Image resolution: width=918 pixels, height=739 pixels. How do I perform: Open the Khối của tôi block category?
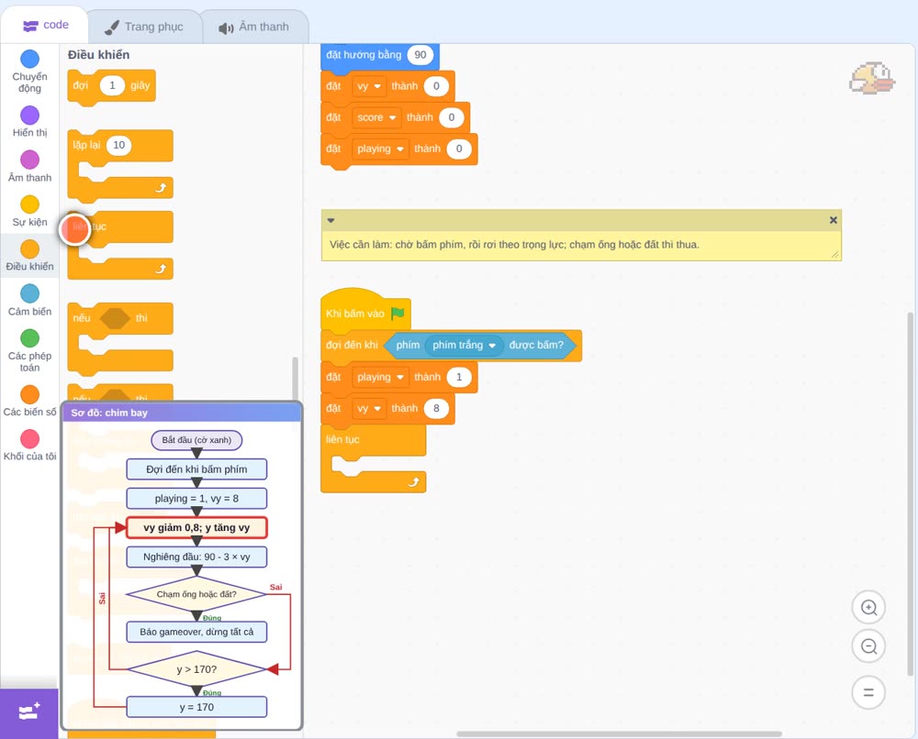(x=29, y=445)
